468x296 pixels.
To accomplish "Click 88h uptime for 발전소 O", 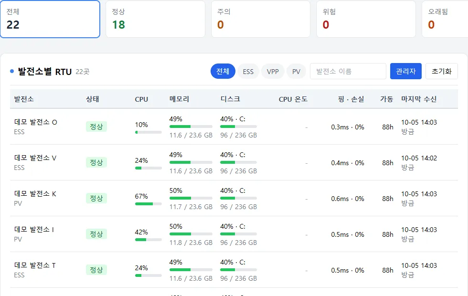I will pos(388,127).
